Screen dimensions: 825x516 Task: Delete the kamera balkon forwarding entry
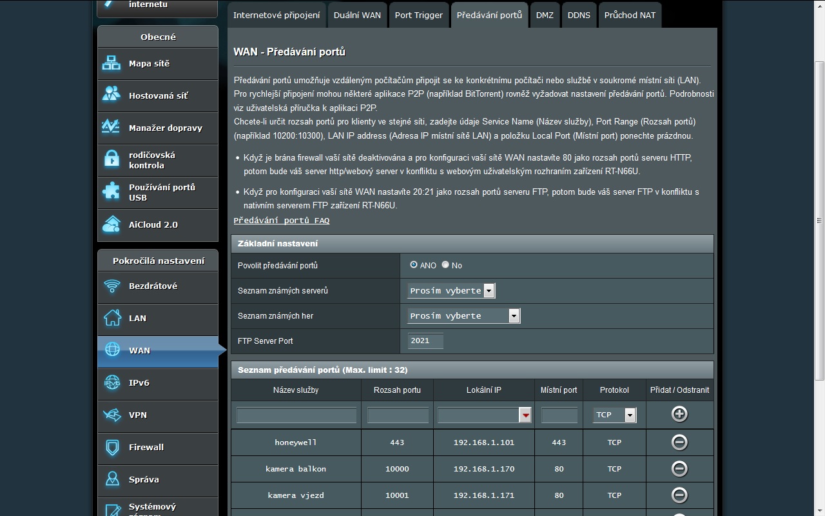pyautogui.click(x=679, y=469)
